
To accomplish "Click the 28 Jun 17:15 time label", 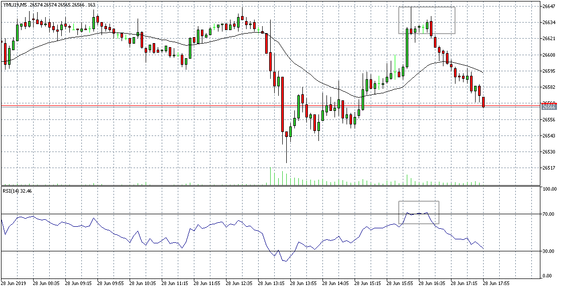I will (x=464, y=283).
